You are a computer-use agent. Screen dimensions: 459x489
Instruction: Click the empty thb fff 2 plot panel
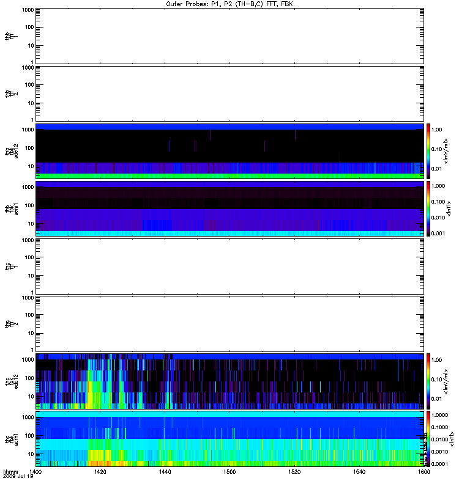[229, 94]
